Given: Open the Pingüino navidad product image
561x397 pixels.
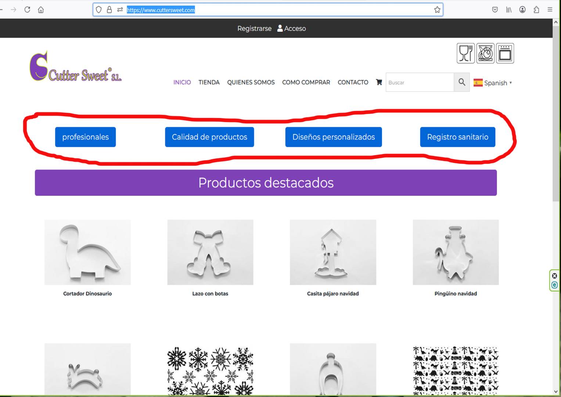Looking at the screenshot, I should pos(456,252).
